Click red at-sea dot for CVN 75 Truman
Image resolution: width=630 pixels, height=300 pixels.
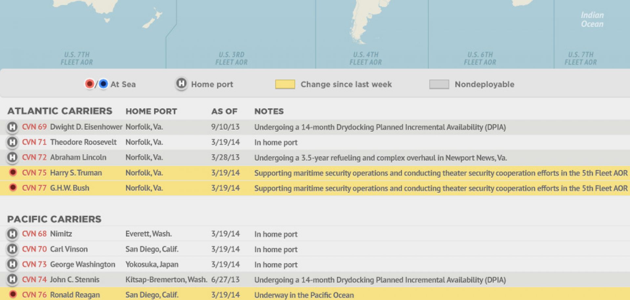point(13,172)
